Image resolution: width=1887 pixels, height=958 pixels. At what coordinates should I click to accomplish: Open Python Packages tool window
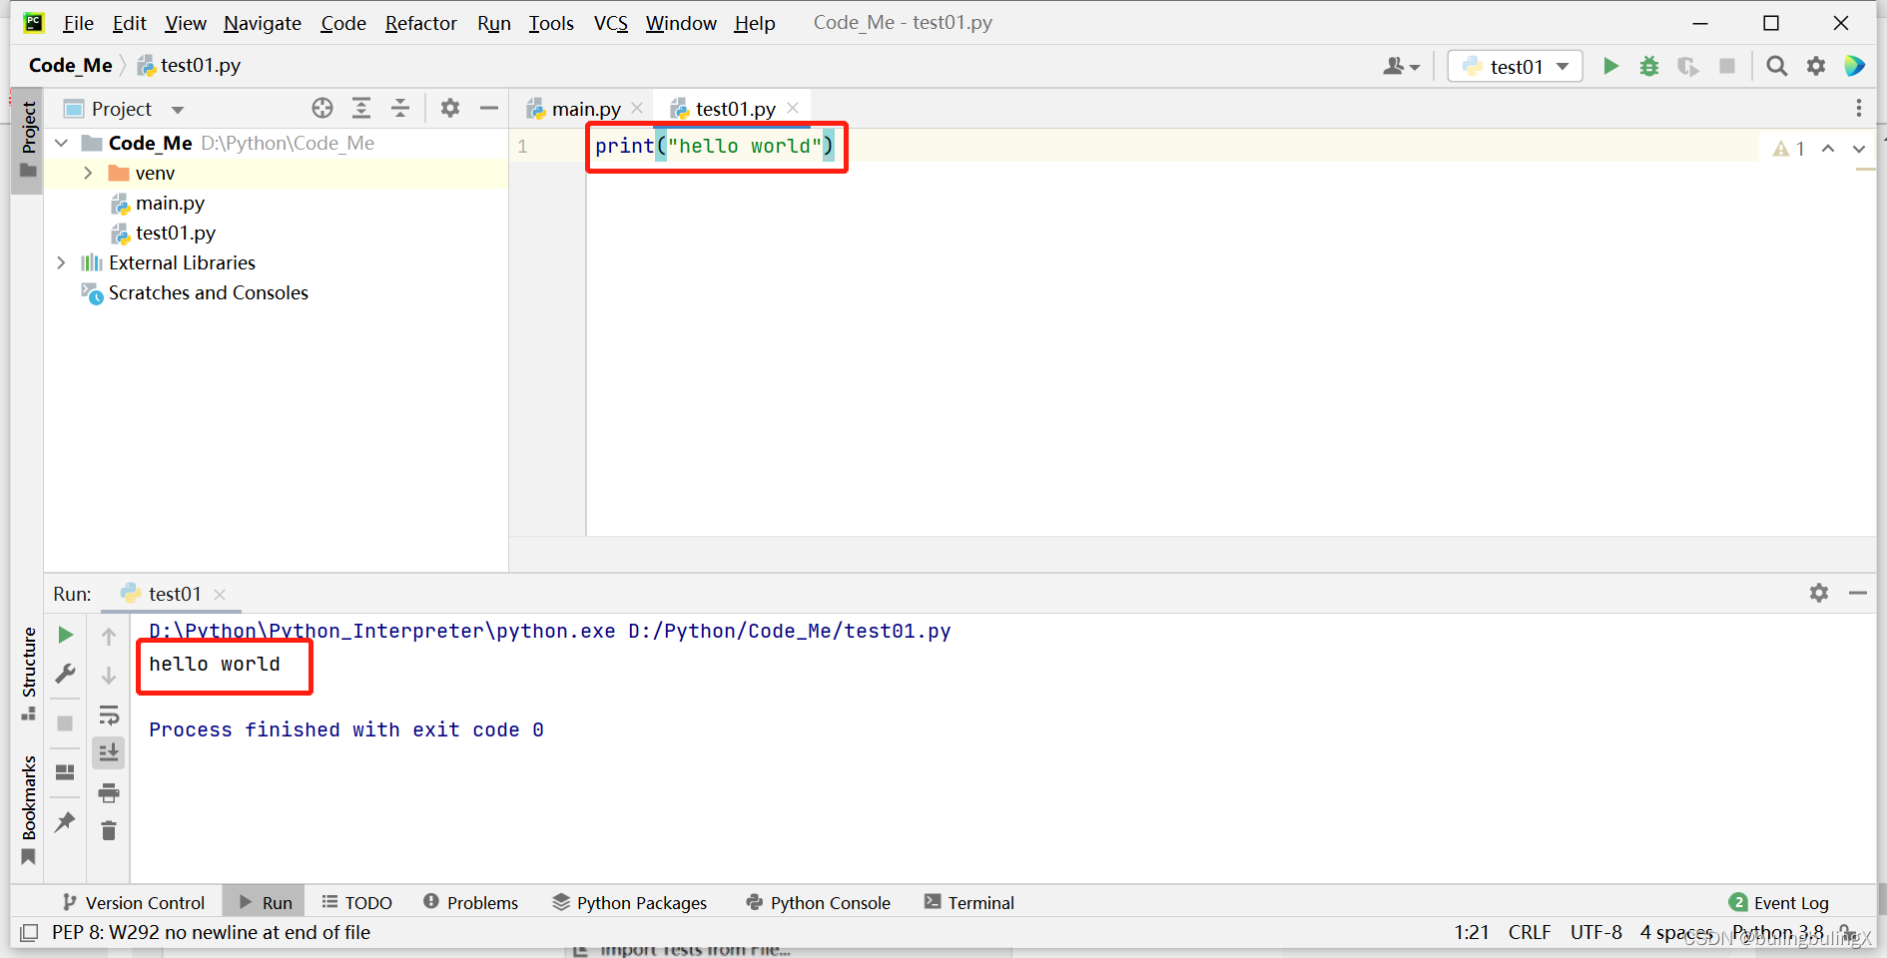pyautogui.click(x=630, y=902)
